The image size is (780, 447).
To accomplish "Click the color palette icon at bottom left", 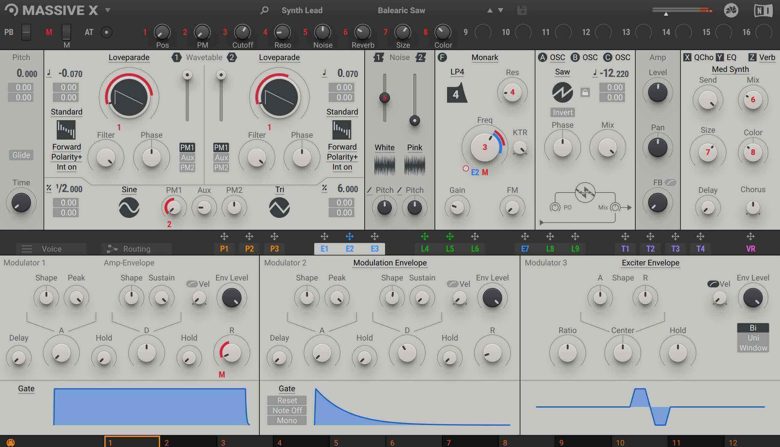I will pyautogui.click(x=11, y=443).
